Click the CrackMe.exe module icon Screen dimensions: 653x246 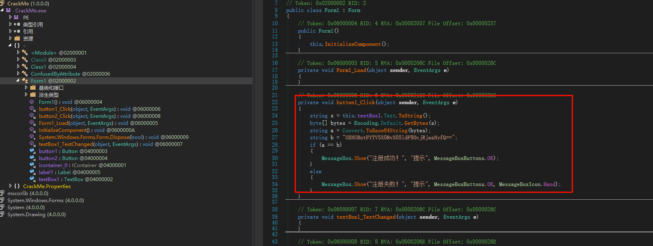pos(9,10)
